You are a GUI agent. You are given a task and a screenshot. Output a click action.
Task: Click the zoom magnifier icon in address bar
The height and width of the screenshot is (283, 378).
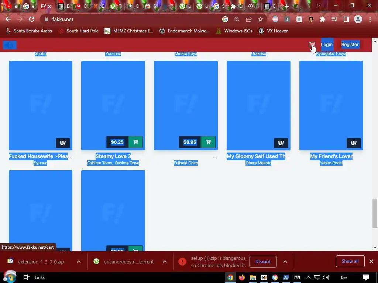(237, 19)
